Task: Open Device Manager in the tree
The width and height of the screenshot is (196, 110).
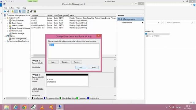Action: (18, 33)
